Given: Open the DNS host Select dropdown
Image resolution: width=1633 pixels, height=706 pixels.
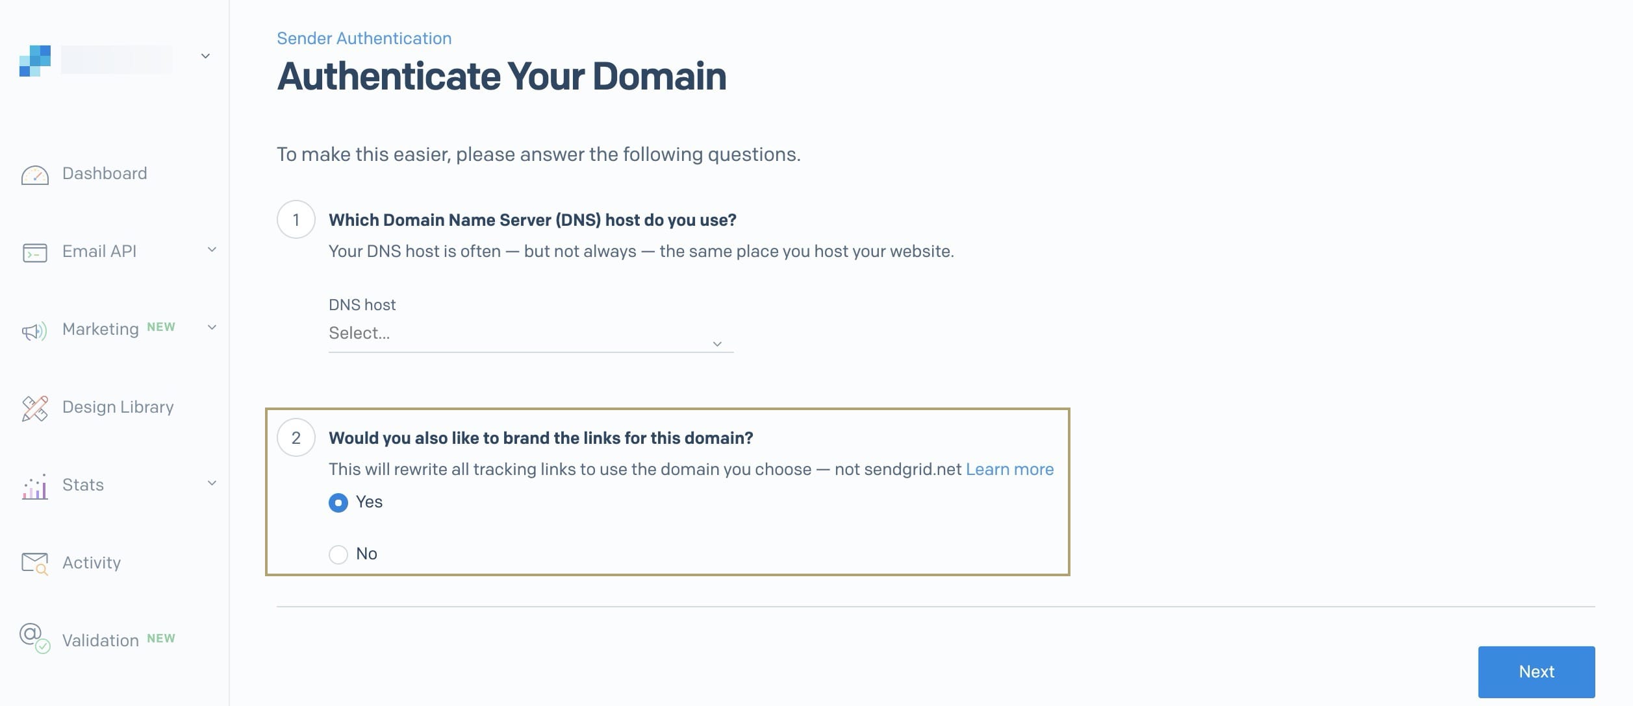Looking at the screenshot, I should pyautogui.click(x=531, y=335).
